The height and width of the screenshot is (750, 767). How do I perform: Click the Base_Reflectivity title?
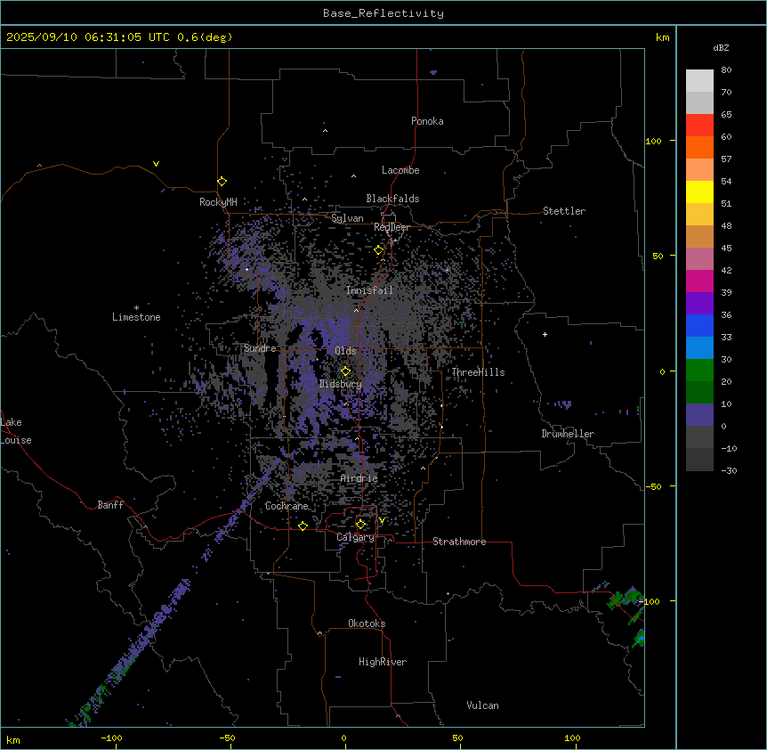pos(383,13)
